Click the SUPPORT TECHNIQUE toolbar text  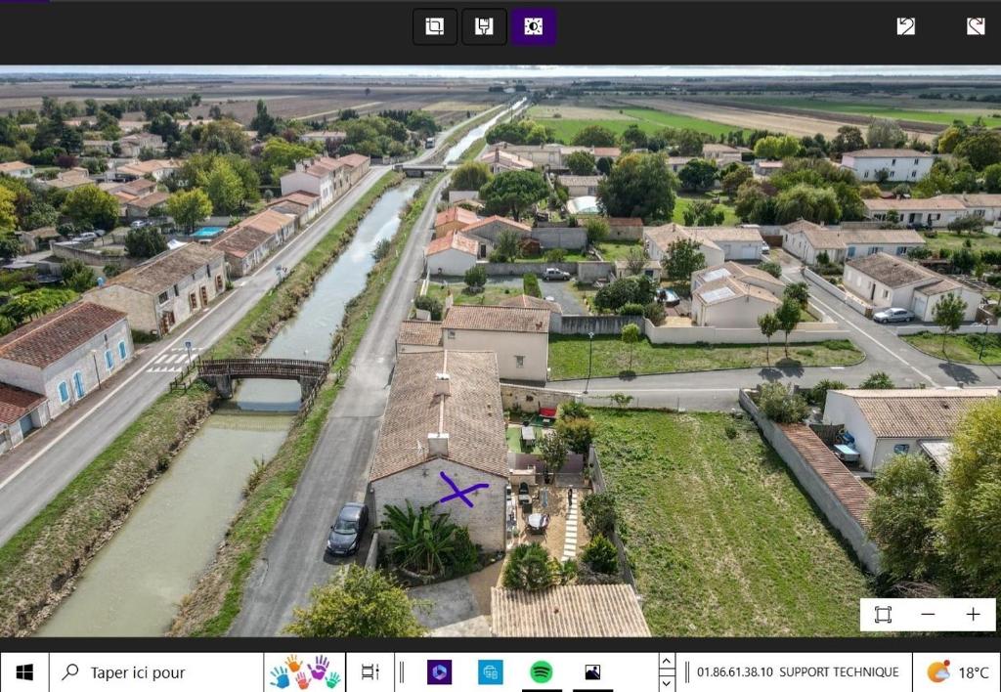click(x=839, y=672)
